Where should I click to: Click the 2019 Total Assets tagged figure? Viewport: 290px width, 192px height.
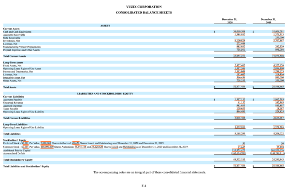tap(278, 87)
